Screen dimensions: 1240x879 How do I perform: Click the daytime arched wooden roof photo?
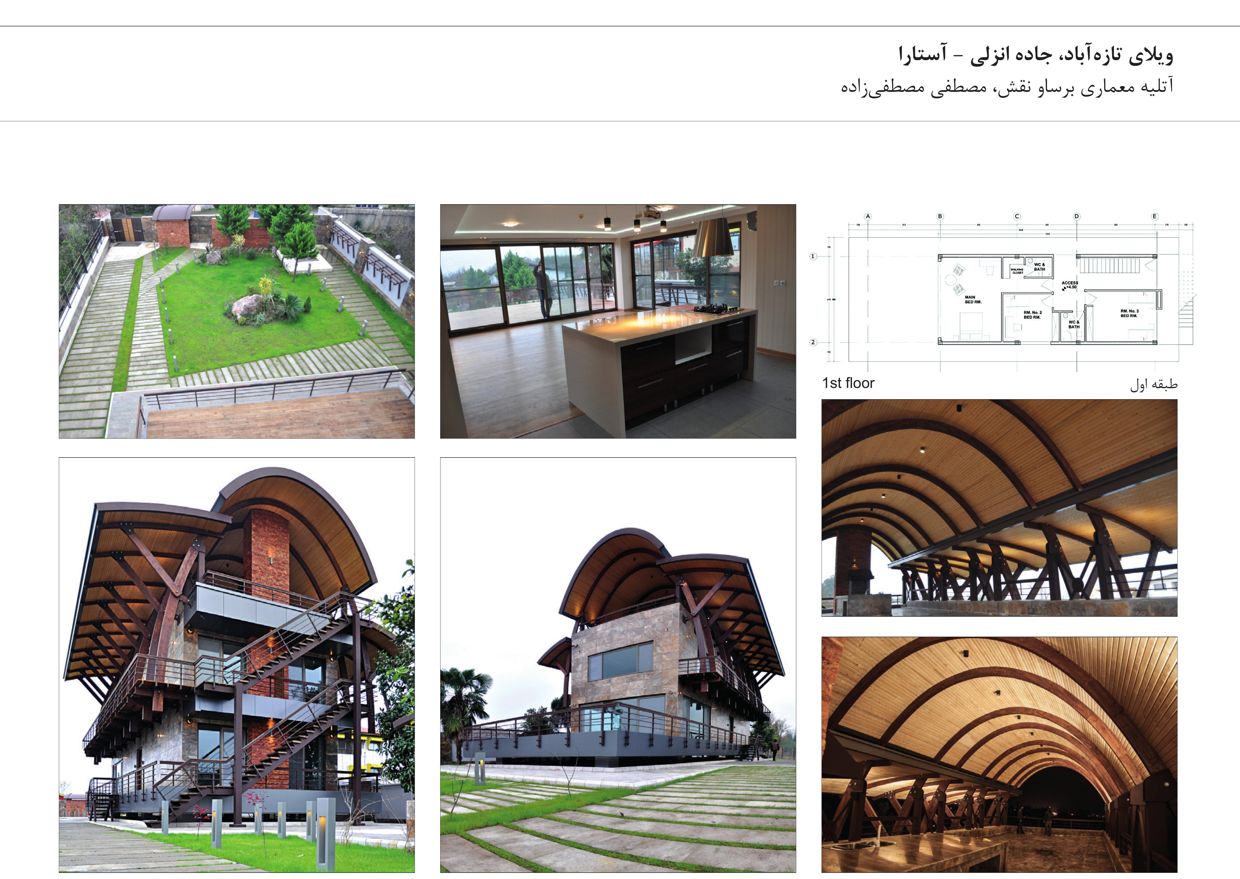point(999,508)
